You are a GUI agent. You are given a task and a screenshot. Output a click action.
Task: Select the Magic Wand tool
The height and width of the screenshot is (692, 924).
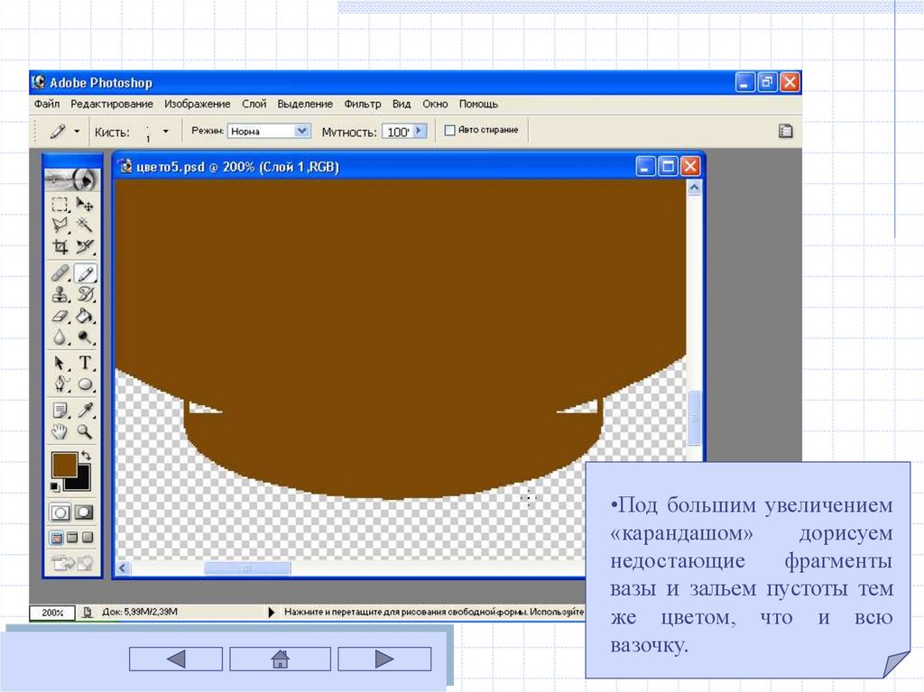coord(85,226)
